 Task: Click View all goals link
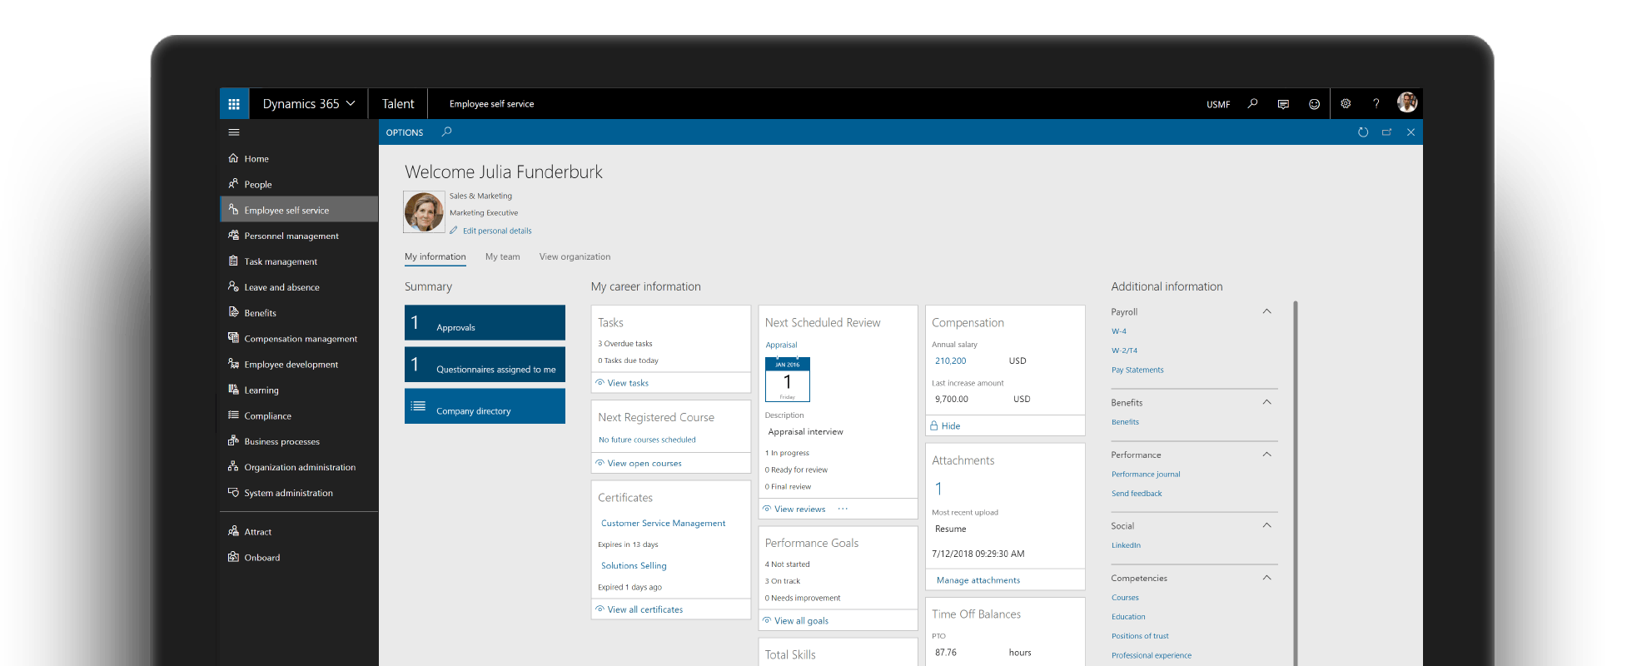pos(801,620)
